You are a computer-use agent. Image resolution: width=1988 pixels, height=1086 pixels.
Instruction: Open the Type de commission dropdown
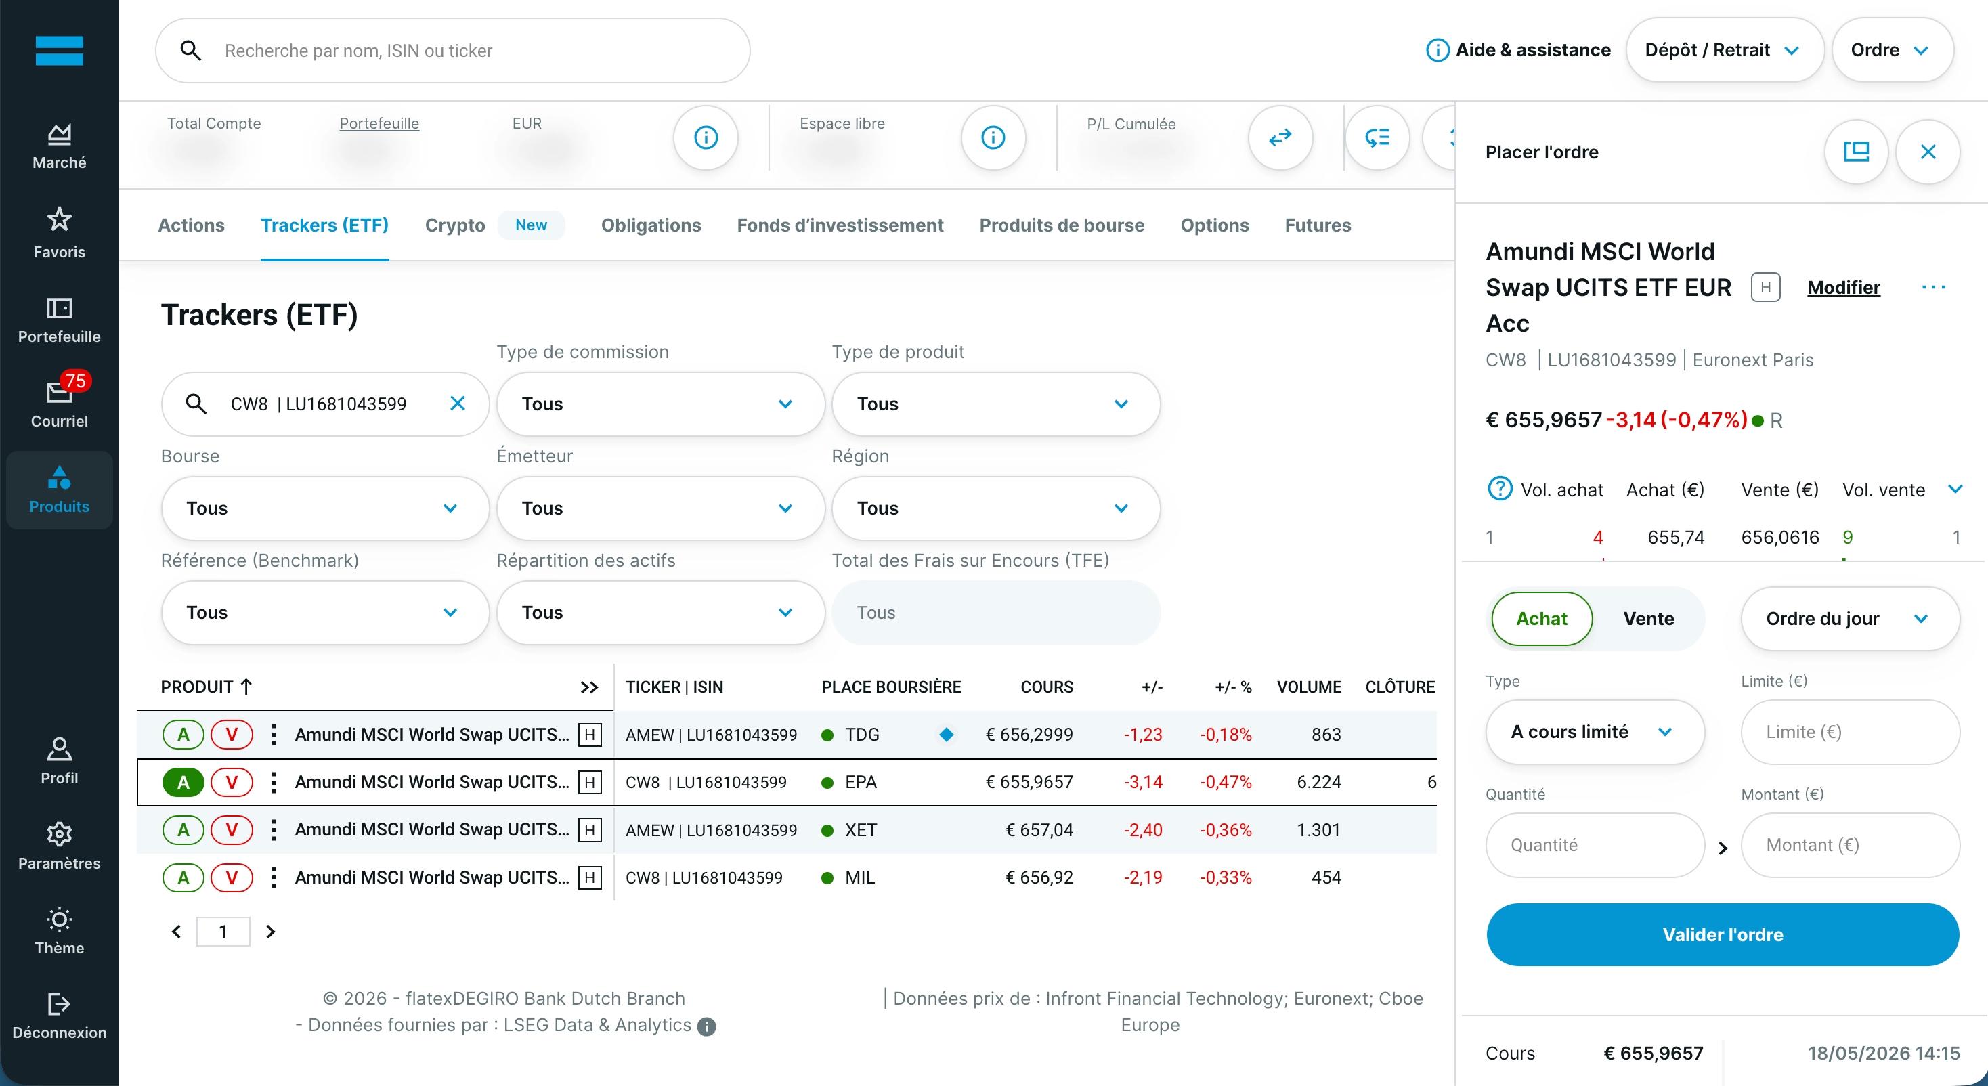pyautogui.click(x=661, y=404)
